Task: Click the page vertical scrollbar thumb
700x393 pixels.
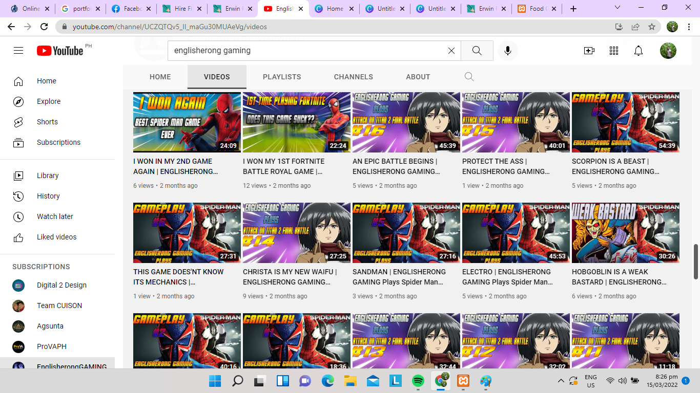Action: tap(696, 261)
